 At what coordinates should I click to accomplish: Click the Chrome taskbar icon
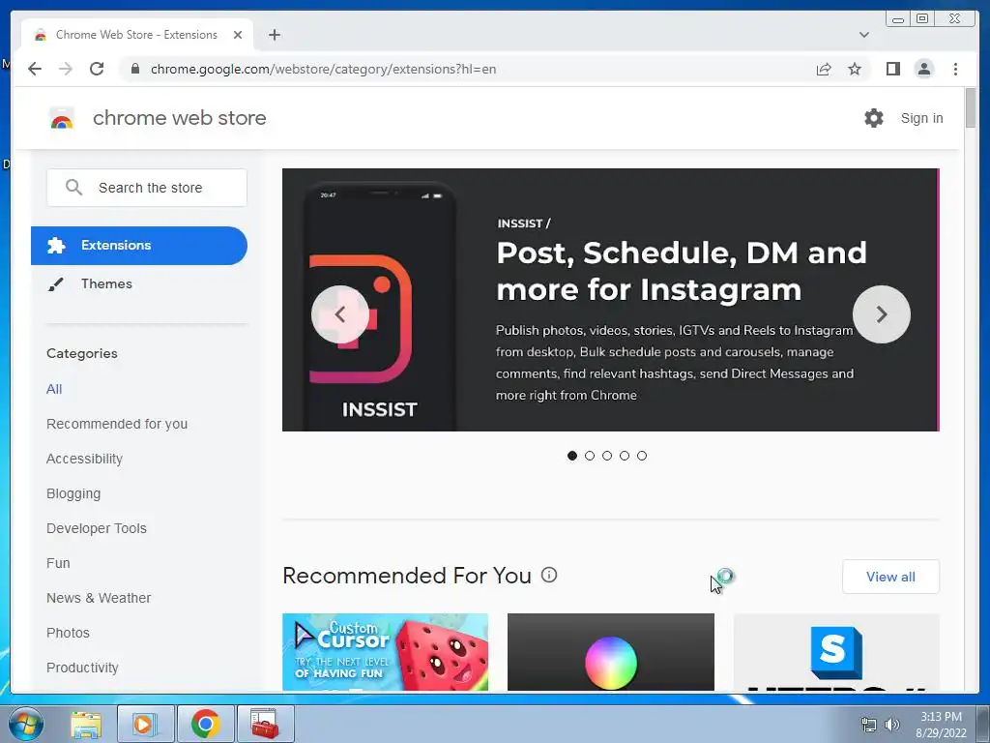pos(205,724)
